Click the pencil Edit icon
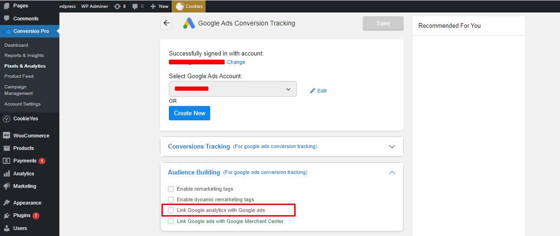The height and width of the screenshot is (236, 560). [x=313, y=91]
